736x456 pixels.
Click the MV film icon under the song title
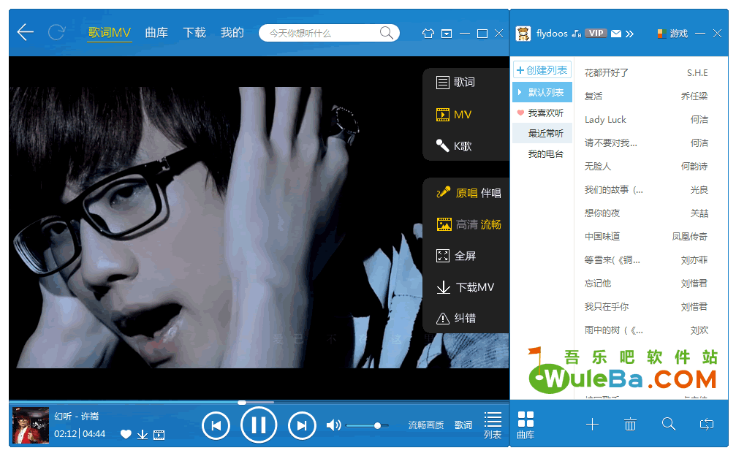159,435
